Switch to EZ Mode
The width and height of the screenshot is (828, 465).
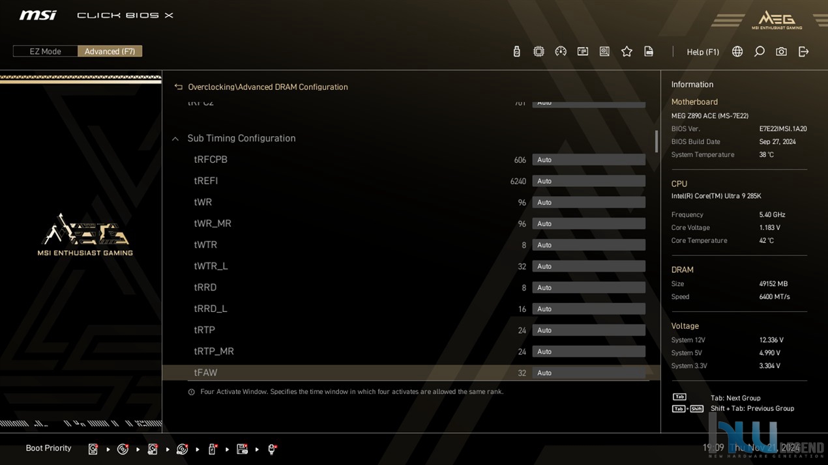click(x=45, y=51)
